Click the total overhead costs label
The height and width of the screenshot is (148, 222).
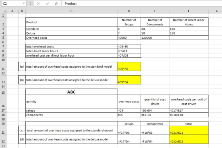(x=71, y=47)
